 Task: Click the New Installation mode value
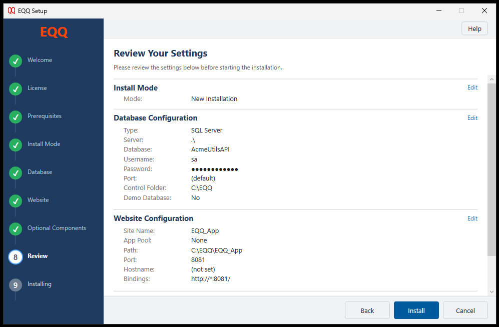(x=214, y=99)
